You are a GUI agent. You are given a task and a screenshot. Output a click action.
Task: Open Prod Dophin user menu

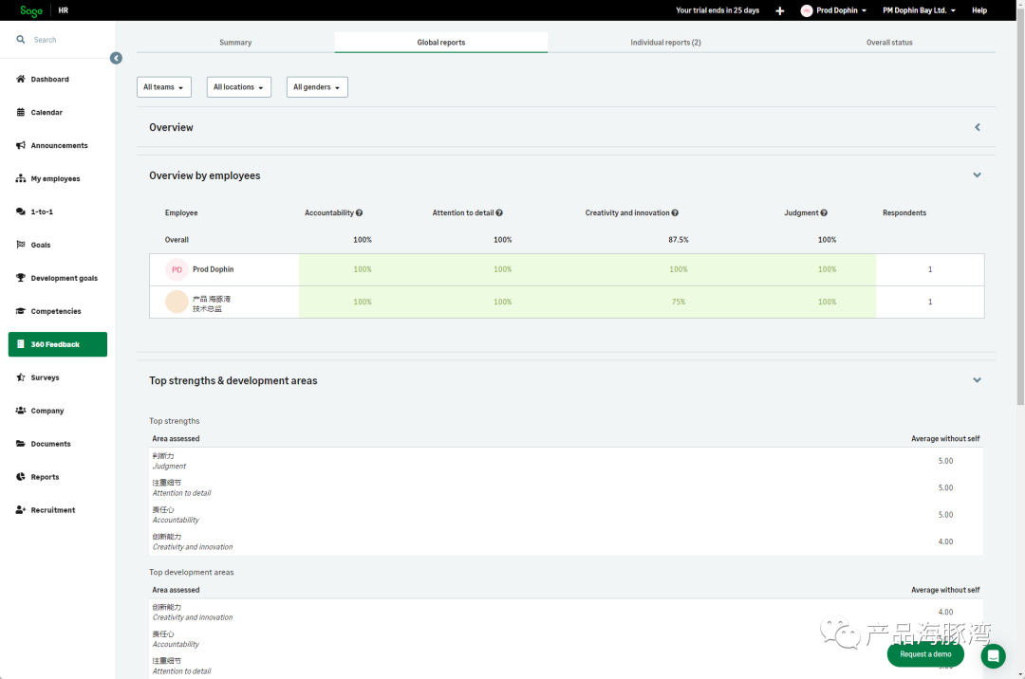coord(833,10)
